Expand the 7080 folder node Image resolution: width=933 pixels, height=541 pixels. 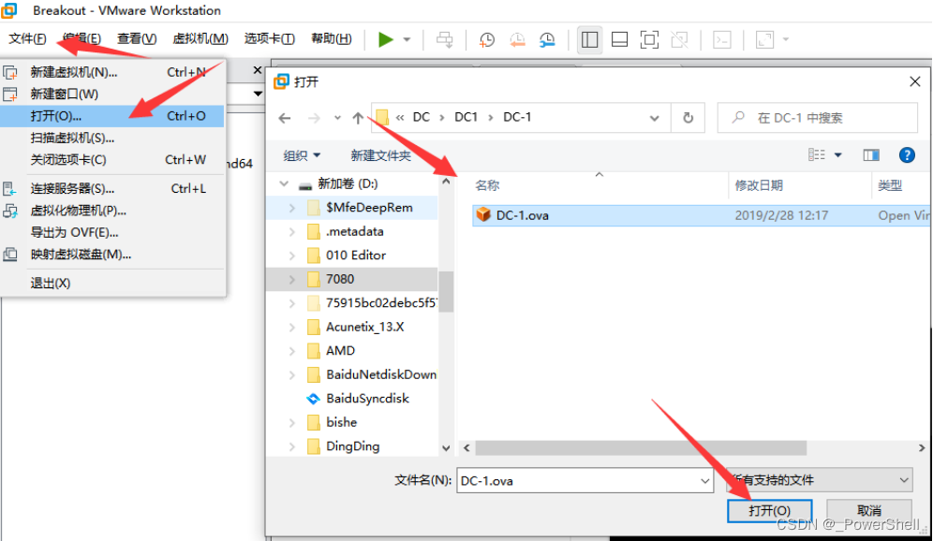pos(291,279)
